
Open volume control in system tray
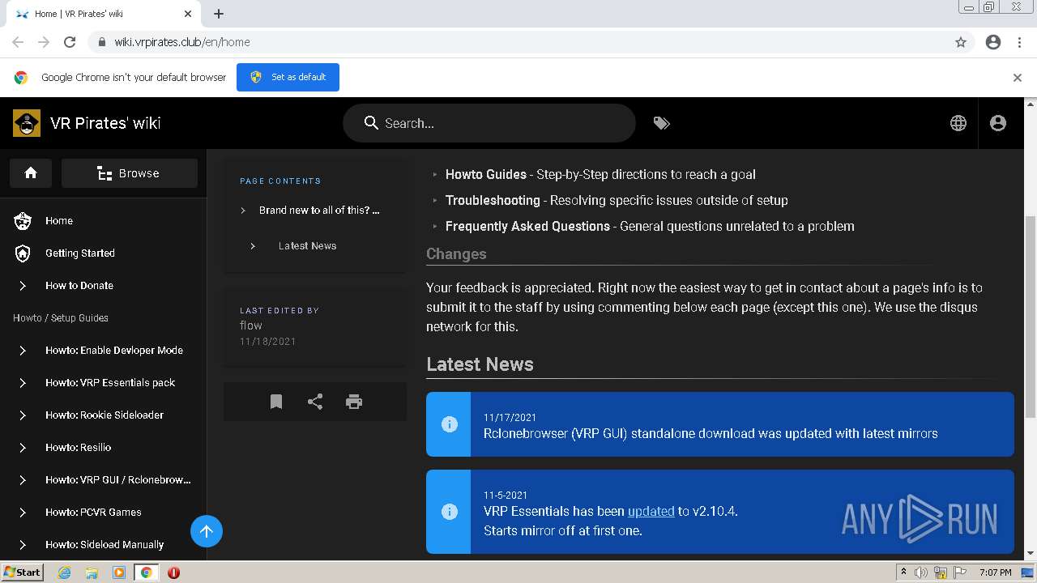[x=921, y=572]
